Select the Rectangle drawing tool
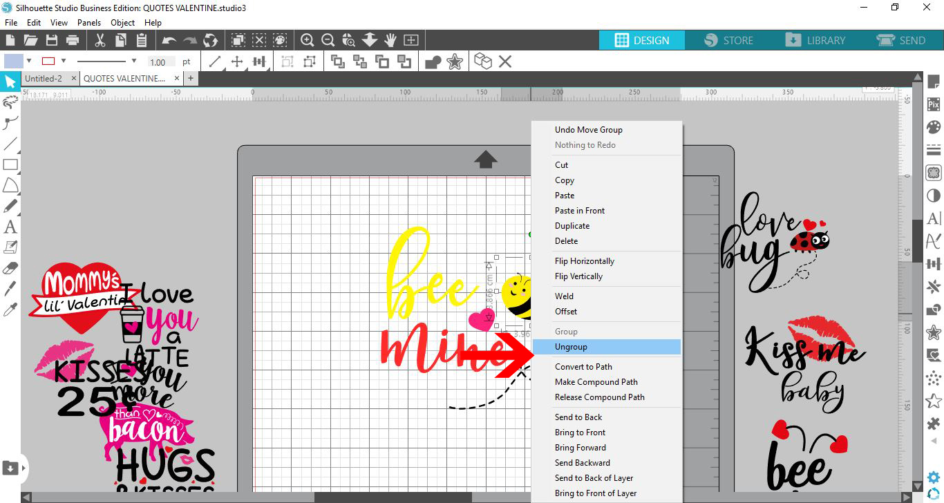Viewport: 944px width, 503px height. point(10,164)
